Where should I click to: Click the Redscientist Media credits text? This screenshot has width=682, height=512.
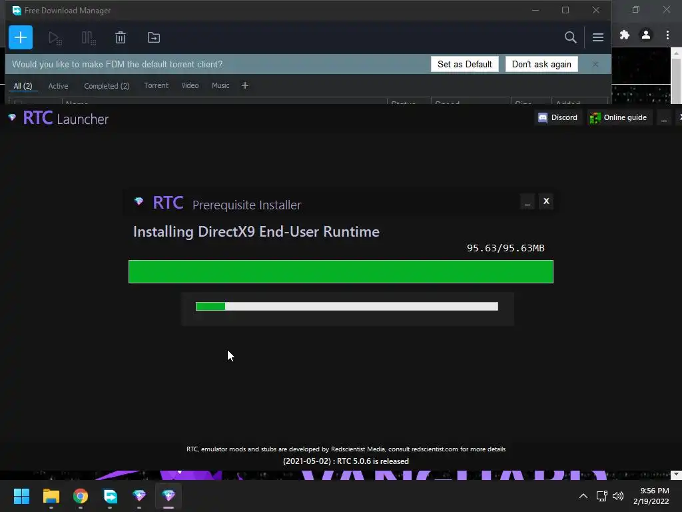(x=346, y=449)
